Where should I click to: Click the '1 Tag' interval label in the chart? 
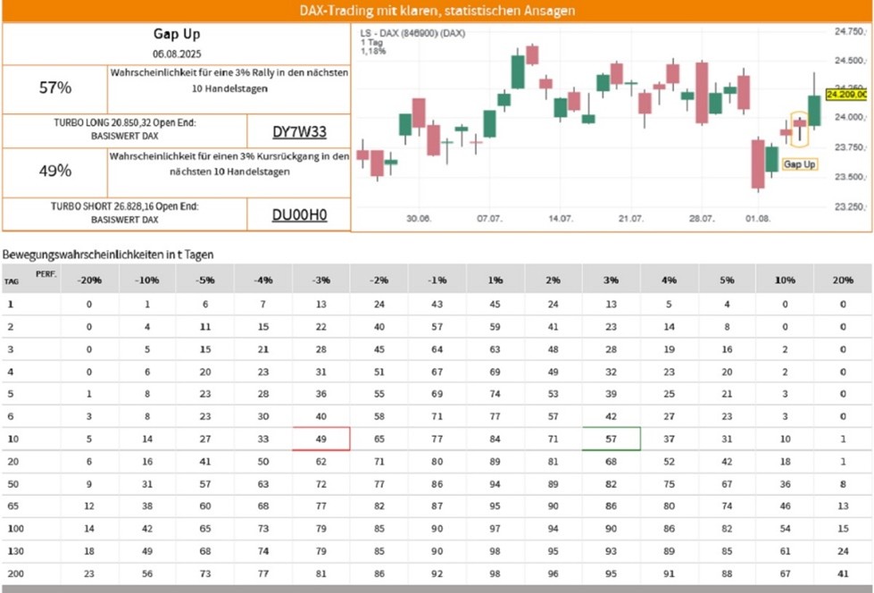(371, 42)
